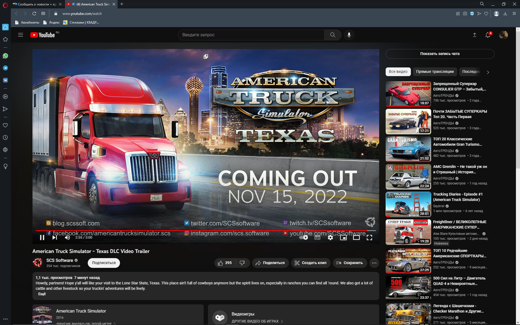Open Авиабилеты bookmark
Viewport: 520px width, 325px height.
click(27, 22)
